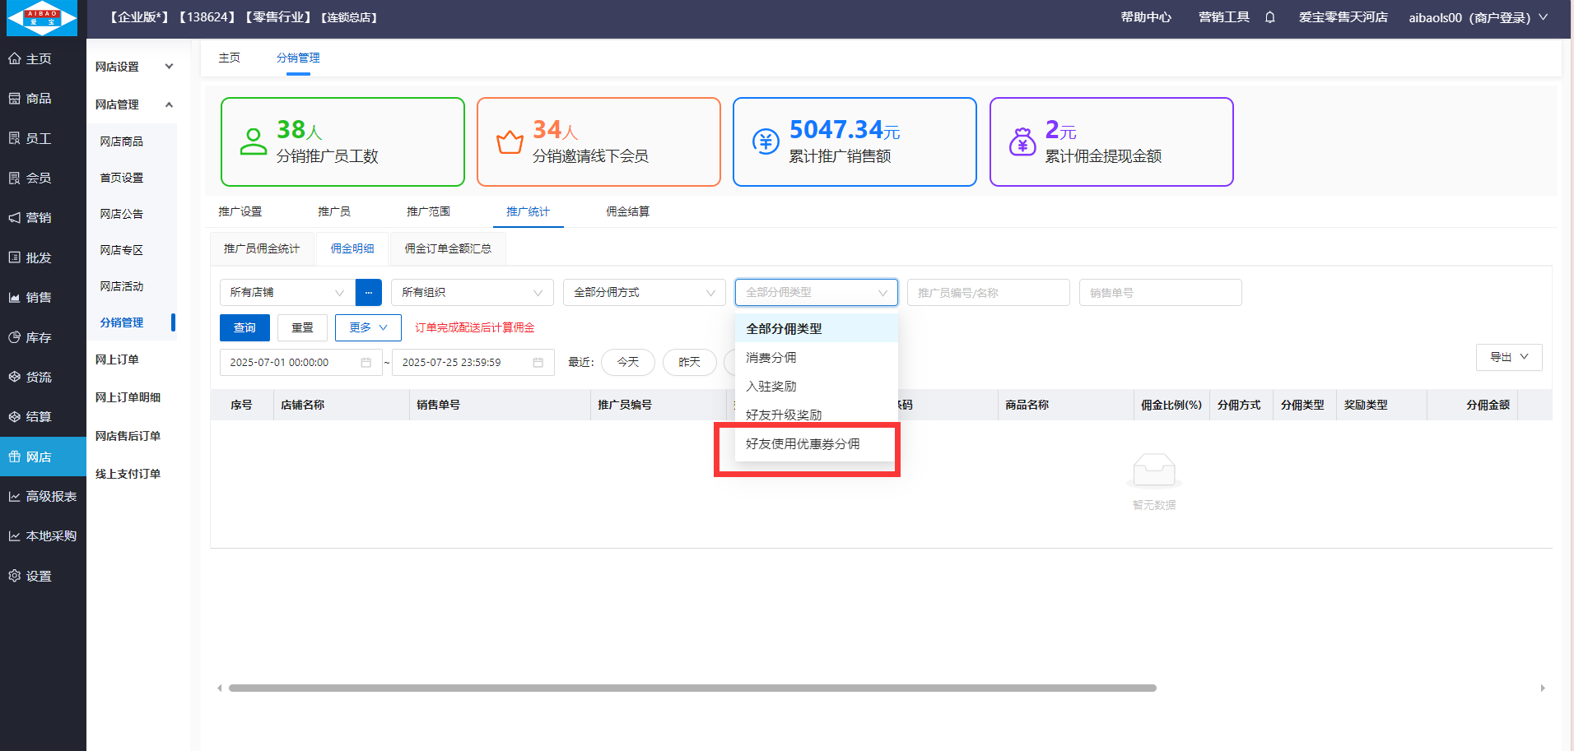Image resolution: width=1574 pixels, height=751 pixels.
Task: Expand the 导出 export dropdown
Action: tap(1508, 357)
